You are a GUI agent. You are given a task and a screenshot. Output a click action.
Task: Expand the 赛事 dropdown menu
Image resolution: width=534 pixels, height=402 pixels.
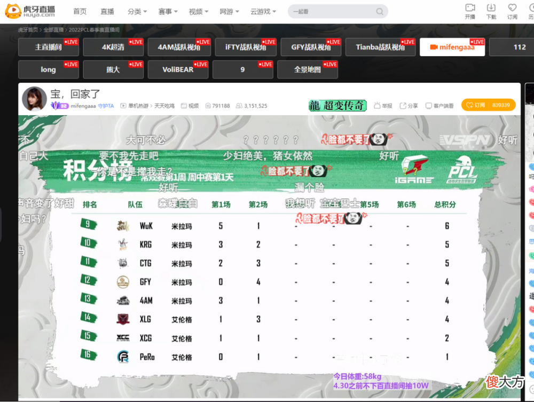168,12
